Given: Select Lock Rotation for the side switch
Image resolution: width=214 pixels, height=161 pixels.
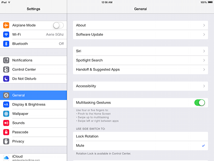Looking at the screenshot, I should point(140,136).
